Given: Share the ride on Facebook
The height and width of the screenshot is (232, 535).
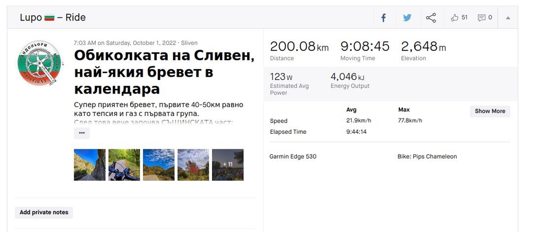Looking at the screenshot, I should click(x=383, y=18).
